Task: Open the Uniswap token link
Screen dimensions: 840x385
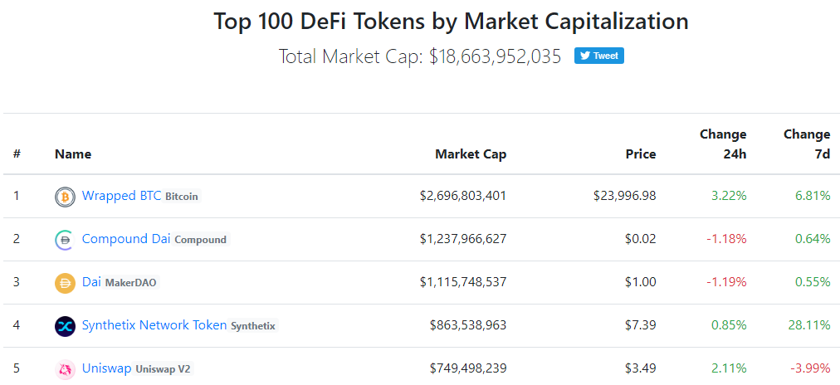Action: [106, 368]
